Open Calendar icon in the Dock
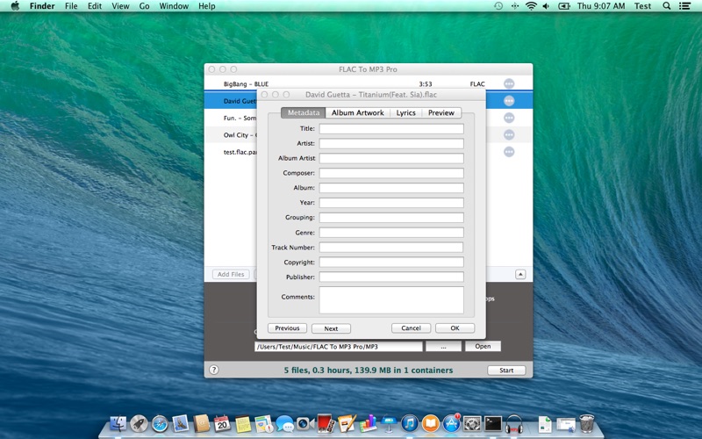 pos(222,423)
